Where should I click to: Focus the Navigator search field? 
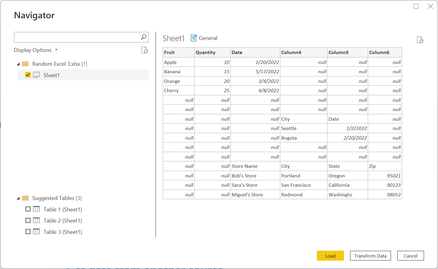(x=77, y=38)
